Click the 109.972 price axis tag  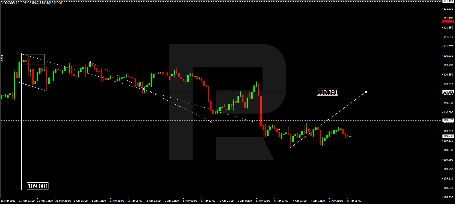pyautogui.click(x=448, y=120)
